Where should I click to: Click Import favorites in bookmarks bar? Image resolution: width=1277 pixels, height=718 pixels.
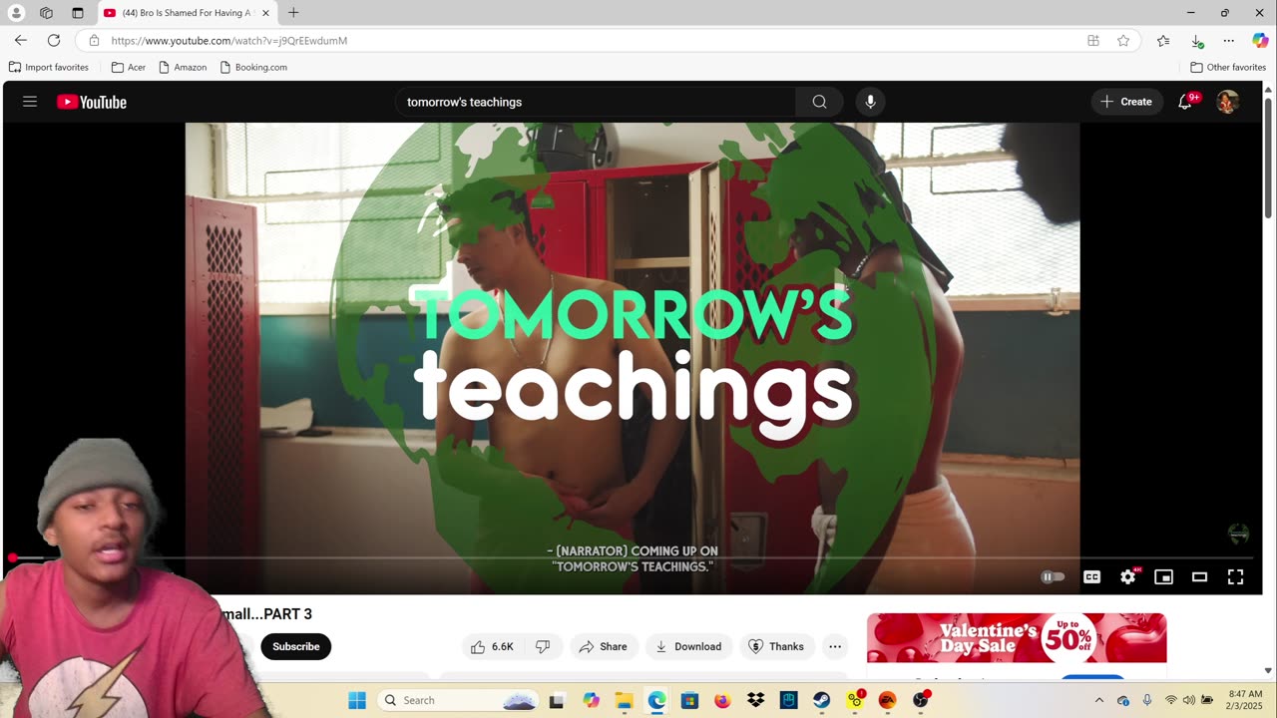(x=49, y=67)
